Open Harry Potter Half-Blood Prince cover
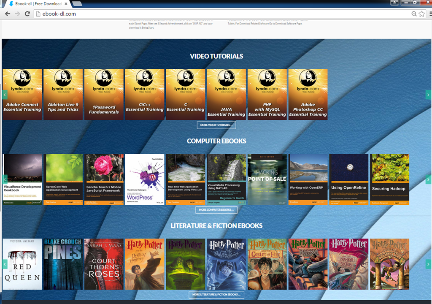 click(x=186, y=264)
